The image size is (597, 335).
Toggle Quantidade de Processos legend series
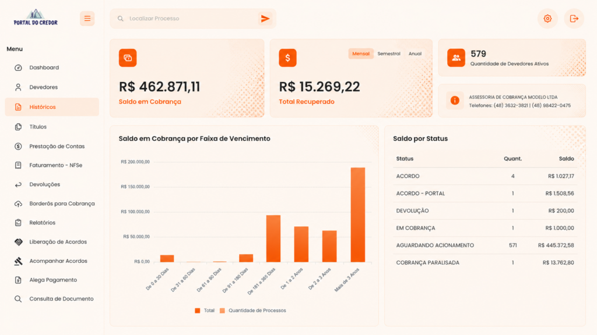(x=253, y=311)
